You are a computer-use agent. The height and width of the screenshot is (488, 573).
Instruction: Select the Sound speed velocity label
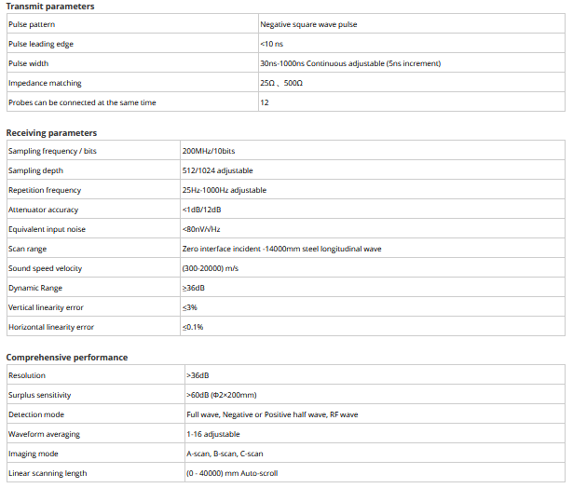(45, 268)
